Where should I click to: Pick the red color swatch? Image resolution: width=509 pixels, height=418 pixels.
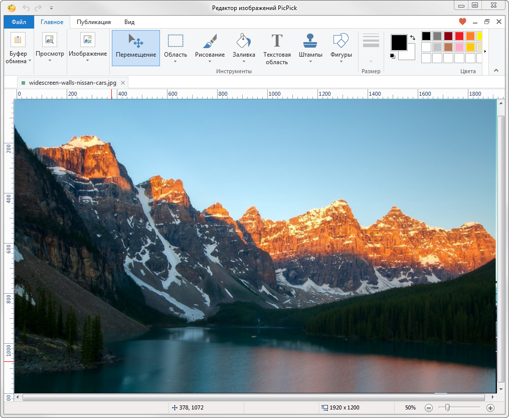click(x=459, y=36)
